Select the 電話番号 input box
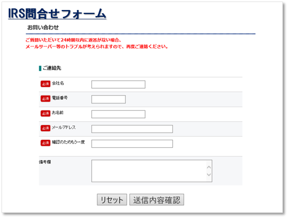This screenshot has height=218, width=288. (x=108, y=99)
